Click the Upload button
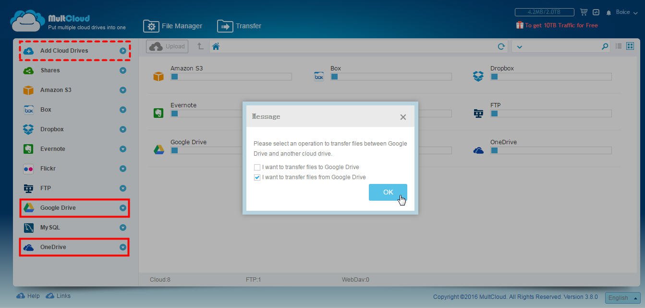Screen dimensions: 645x308 coord(167,46)
